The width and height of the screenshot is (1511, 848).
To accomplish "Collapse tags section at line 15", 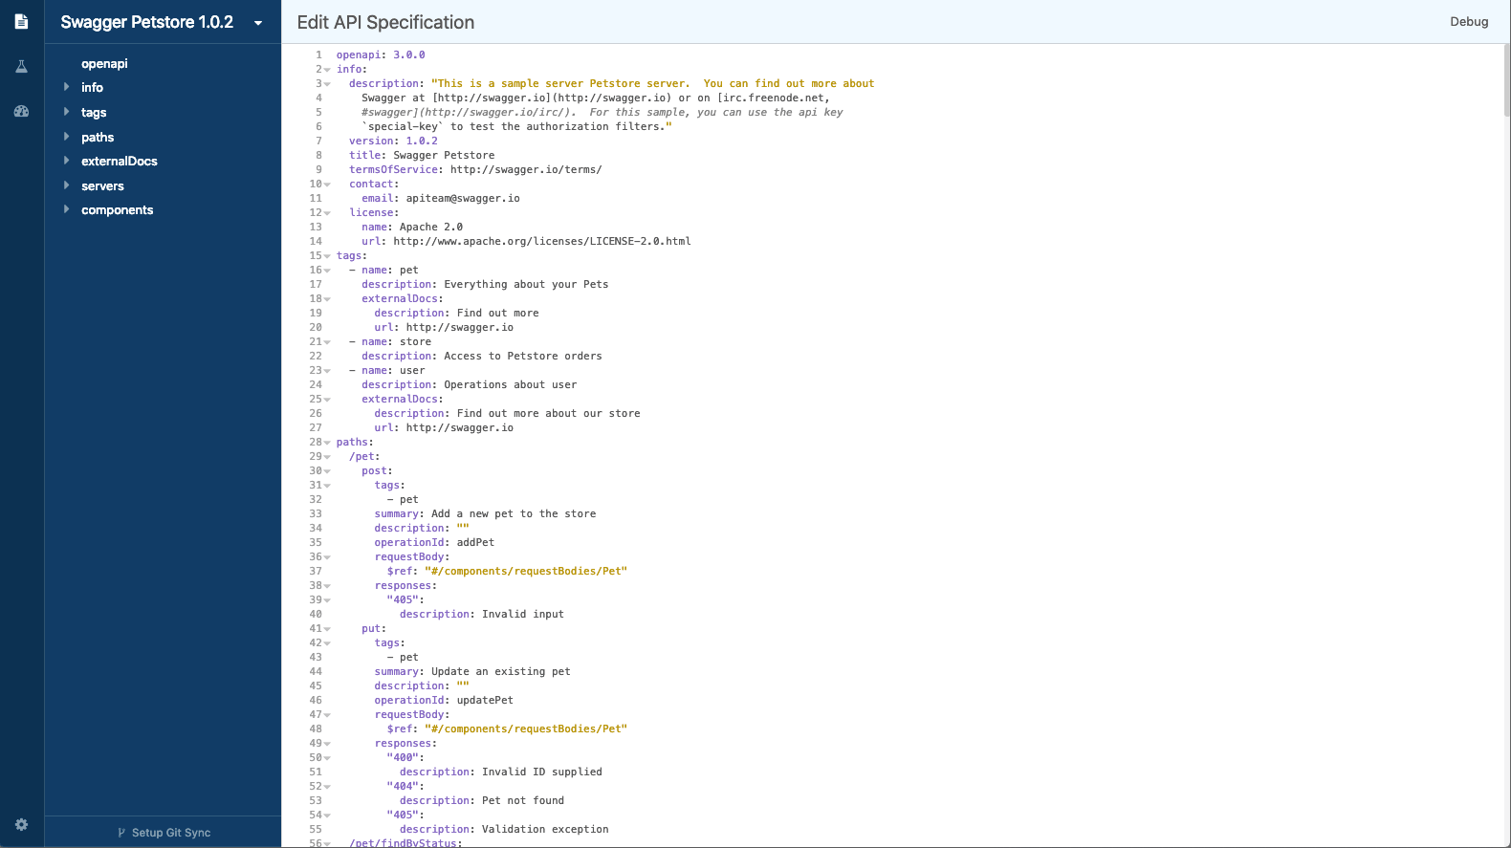I will [327, 256].
